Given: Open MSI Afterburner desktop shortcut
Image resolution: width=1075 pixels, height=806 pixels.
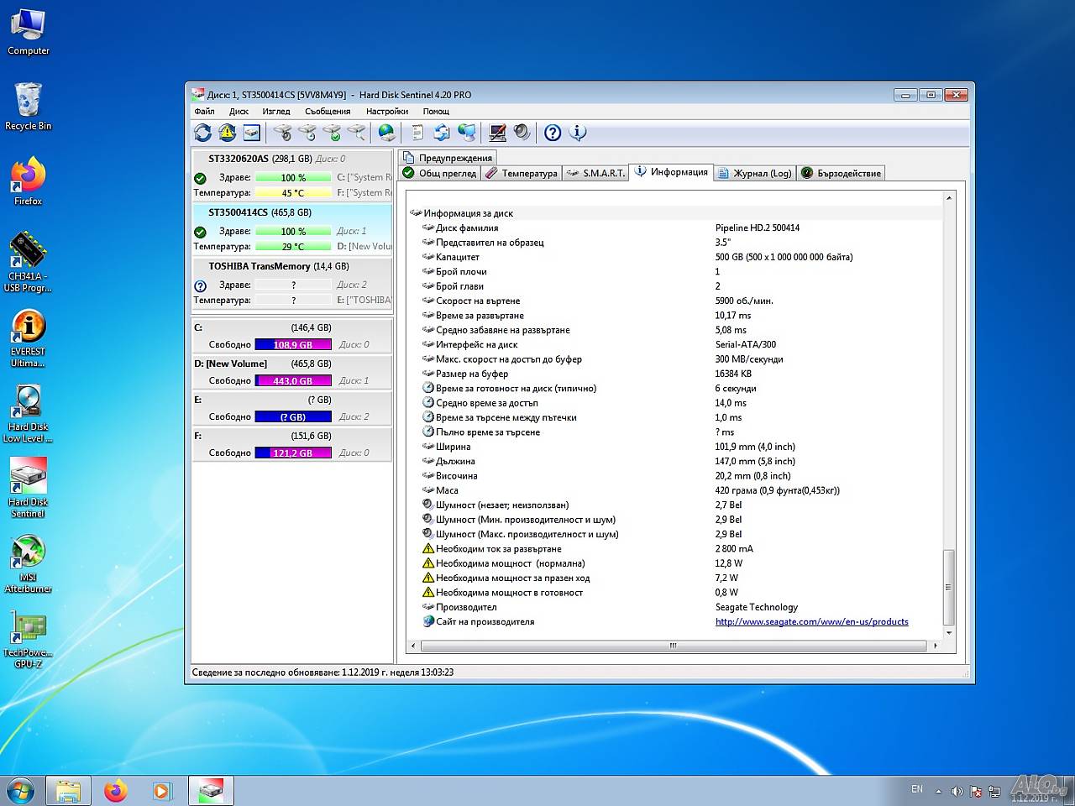Looking at the screenshot, I should pos(28,563).
